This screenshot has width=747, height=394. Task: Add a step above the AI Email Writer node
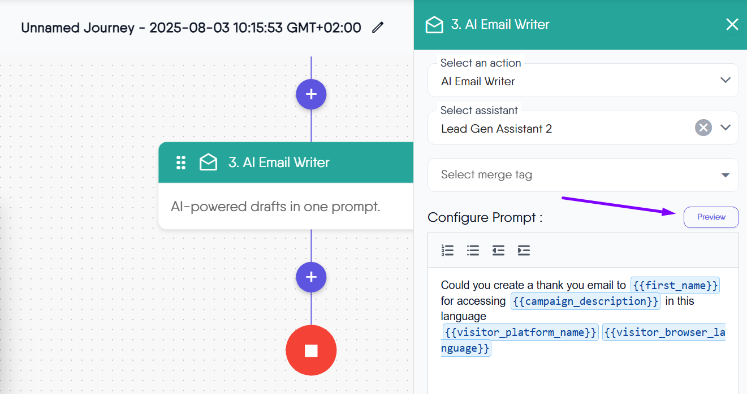pyautogui.click(x=311, y=94)
